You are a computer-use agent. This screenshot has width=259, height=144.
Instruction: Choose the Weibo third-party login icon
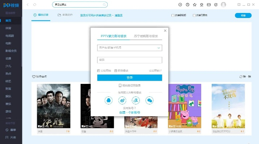pyautogui.click(x=122, y=101)
